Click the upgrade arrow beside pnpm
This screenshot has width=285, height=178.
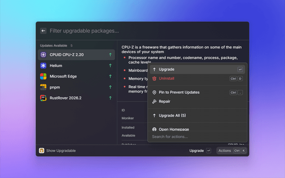click(110, 87)
